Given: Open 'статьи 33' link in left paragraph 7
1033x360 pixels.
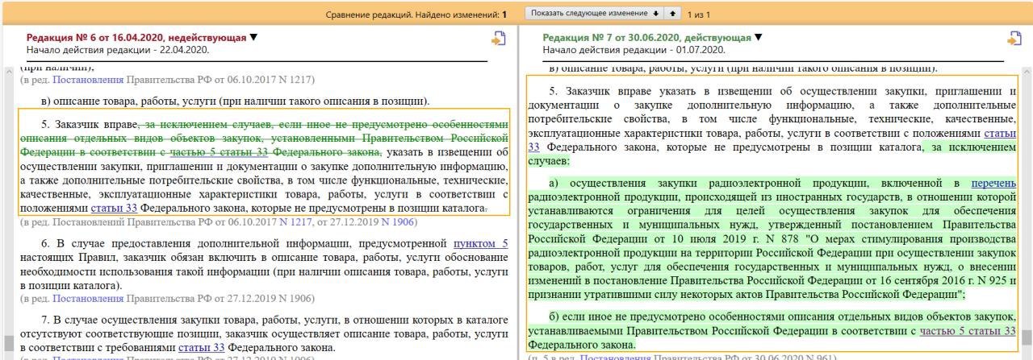Looking at the screenshot, I should coord(201,347).
